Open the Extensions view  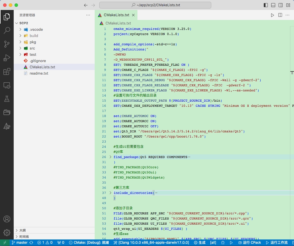point(7,71)
